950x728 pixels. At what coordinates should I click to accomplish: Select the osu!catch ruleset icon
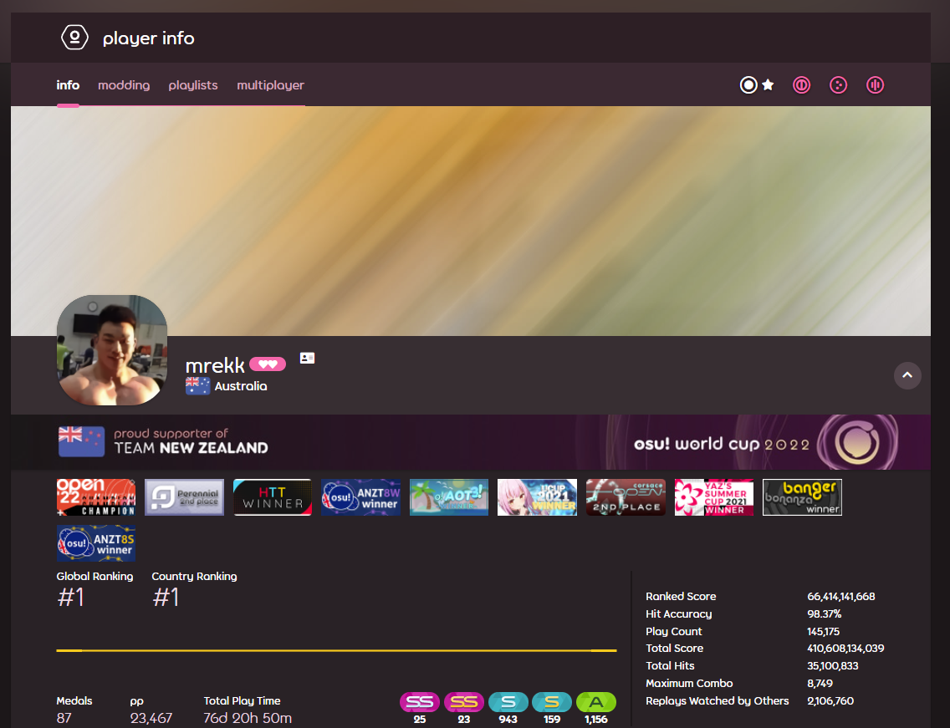click(x=838, y=84)
